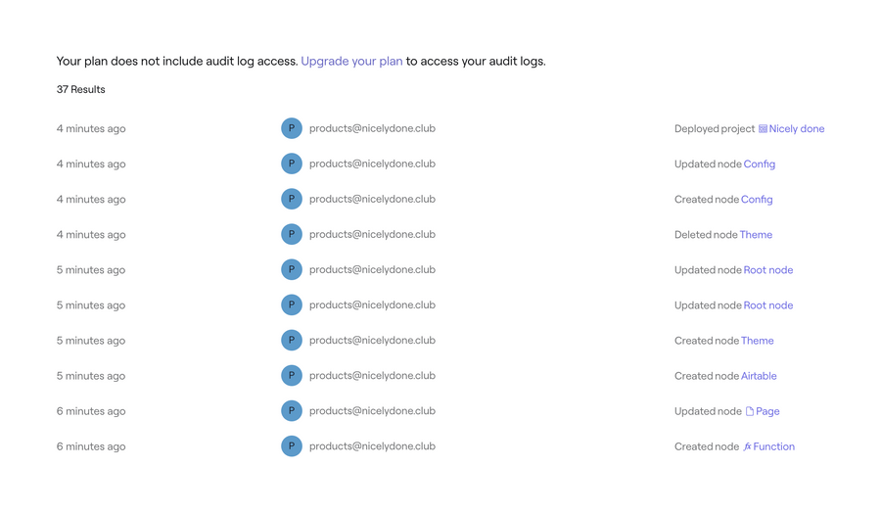The image size is (881, 513).
Task: Click the email address in the Deployed project row
Action: [x=372, y=128]
